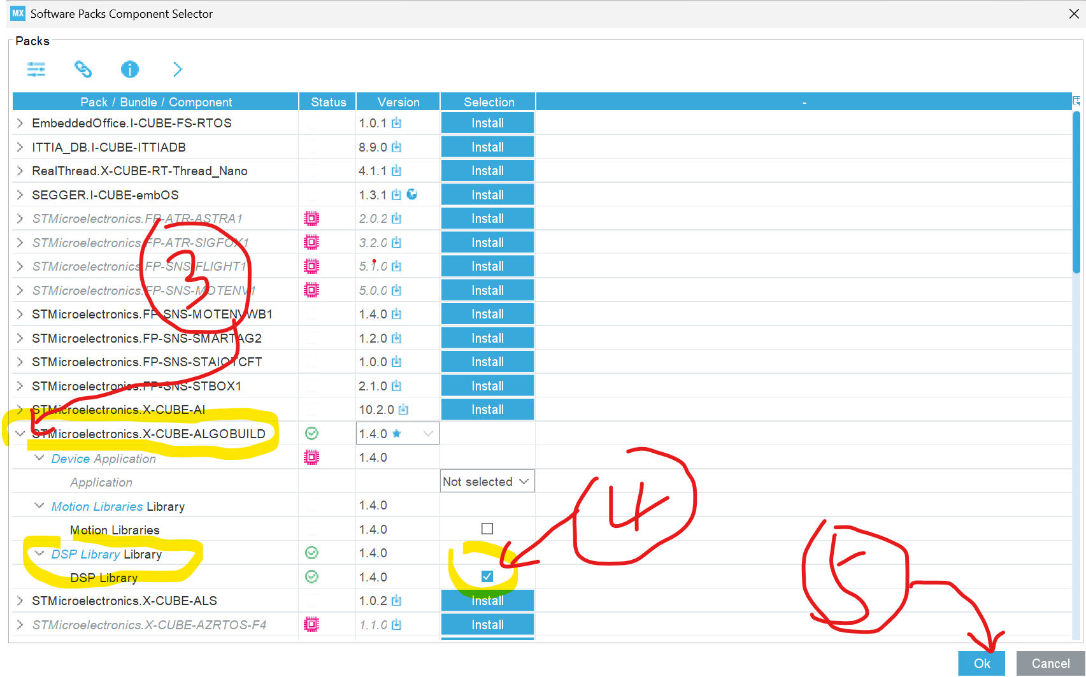This screenshot has width=1086, height=677.
Task: Click the column layout icon right of header
Action: point(1077,101)
